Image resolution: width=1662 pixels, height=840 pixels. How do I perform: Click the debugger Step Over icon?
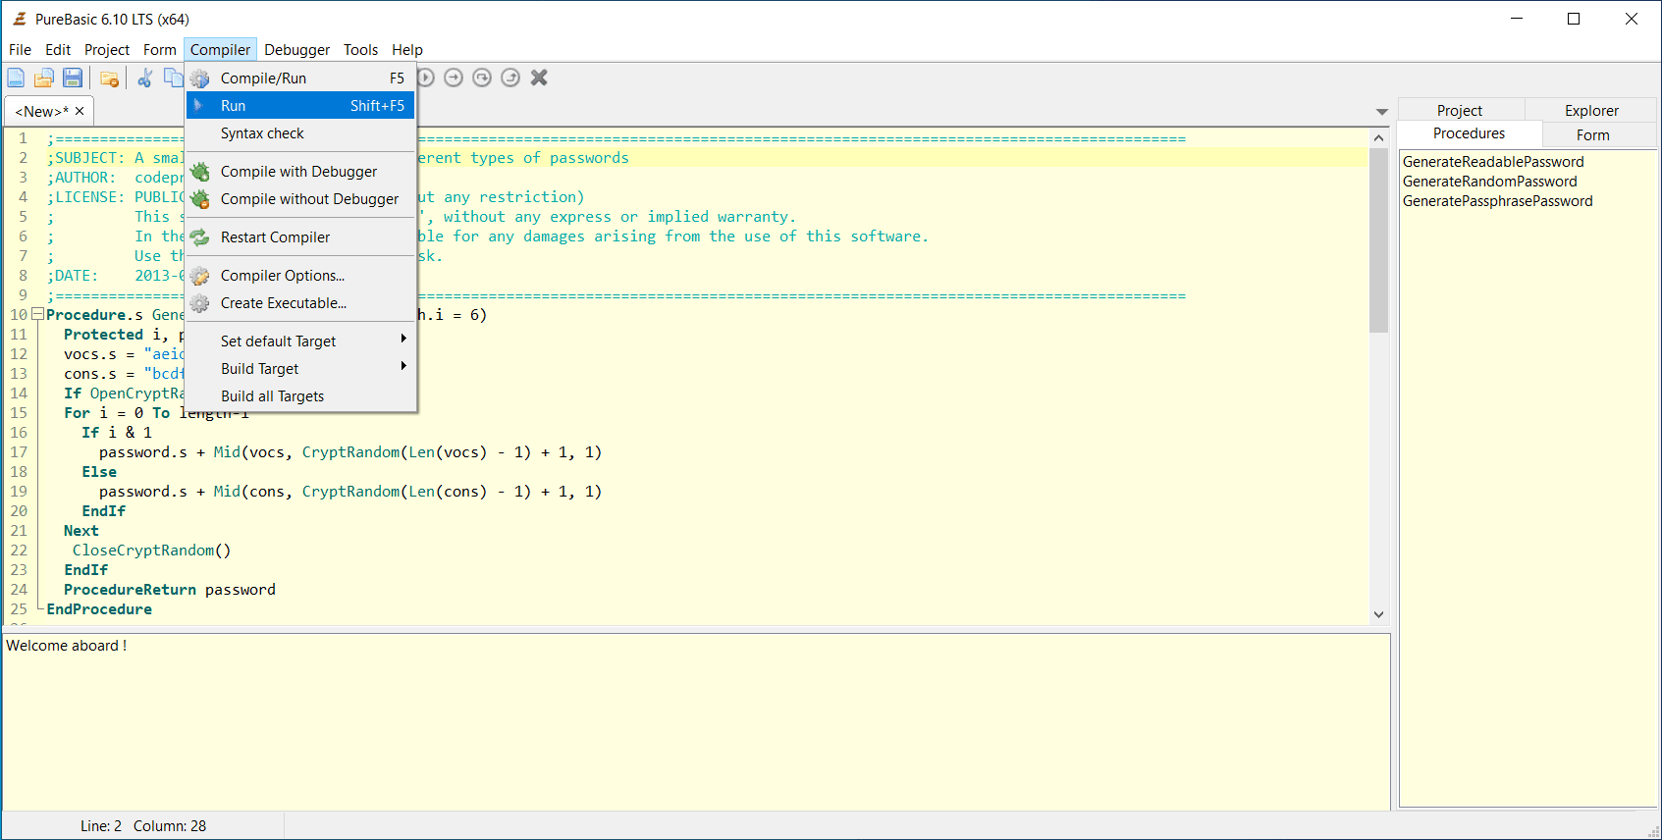tap(482, 78)
